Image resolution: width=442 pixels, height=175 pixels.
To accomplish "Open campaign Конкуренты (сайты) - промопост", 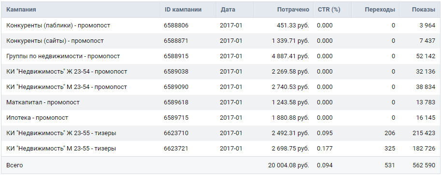I will [55, 41].
